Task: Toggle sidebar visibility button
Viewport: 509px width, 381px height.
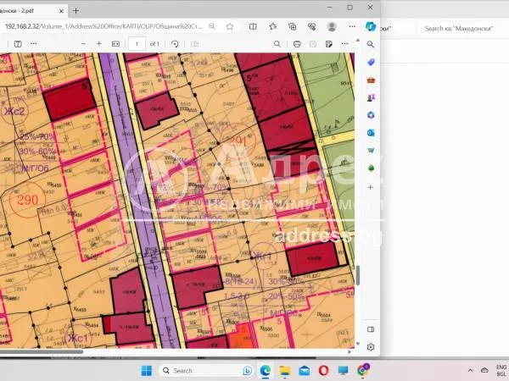Action: (371, 329)
